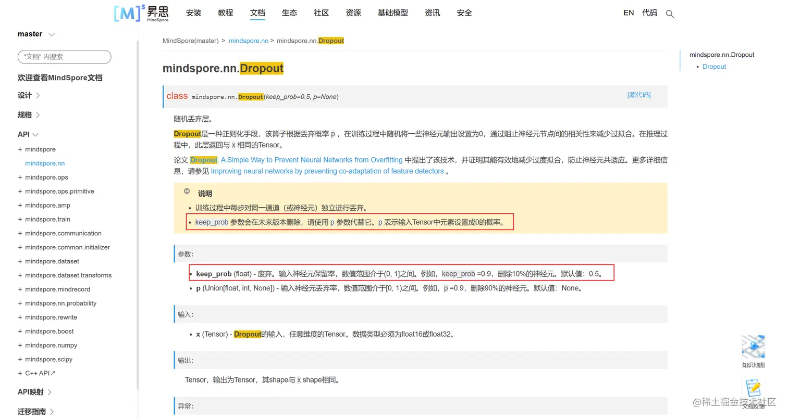
Task: Click the 异常 section heading
Action: [x=186, y=406]
